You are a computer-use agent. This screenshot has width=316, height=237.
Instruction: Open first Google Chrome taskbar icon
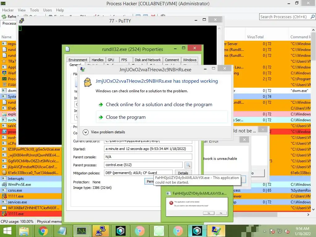[x=43, y=231]
